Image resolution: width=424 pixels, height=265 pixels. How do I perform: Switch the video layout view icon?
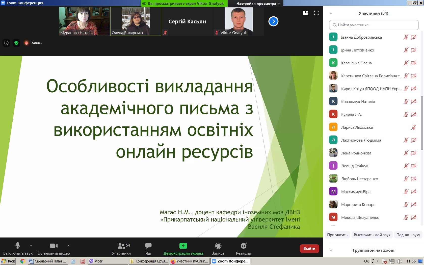click(305, 13)
